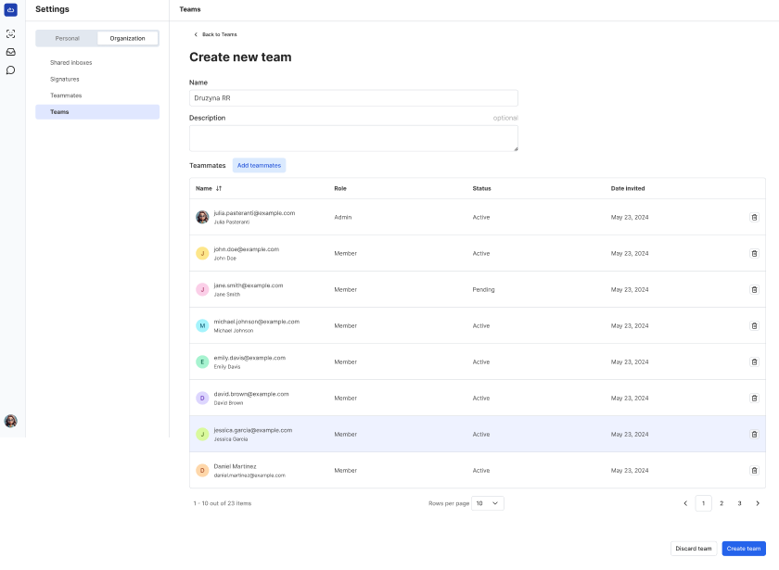Select Shared Inboxes in settings menu
779x570 pixels.
pyautogui.click(x=72, y=62)
